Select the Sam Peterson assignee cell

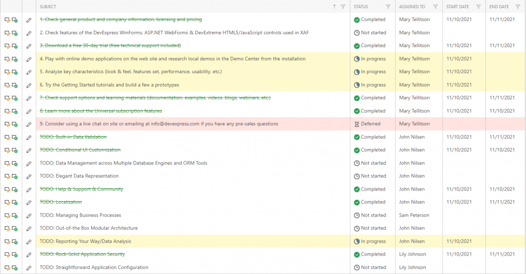click(414, 216)
